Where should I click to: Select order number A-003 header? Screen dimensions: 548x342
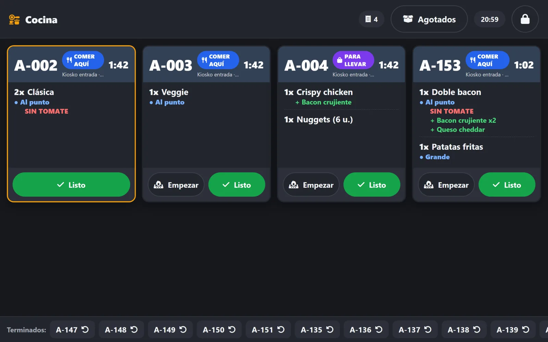[x=171, y=65]
